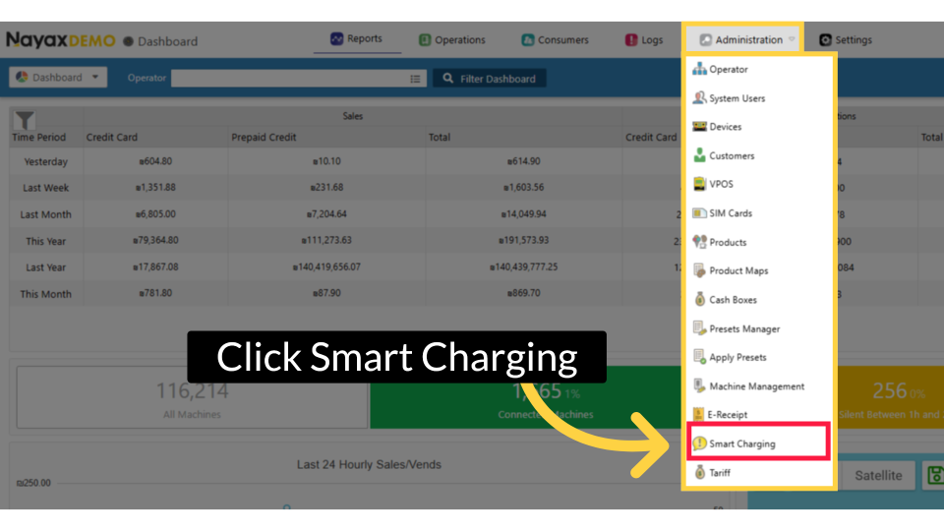Viewport: 944px width, 531px height.
Task: Click the VPOS terminal icon
Action: point(699,184)
